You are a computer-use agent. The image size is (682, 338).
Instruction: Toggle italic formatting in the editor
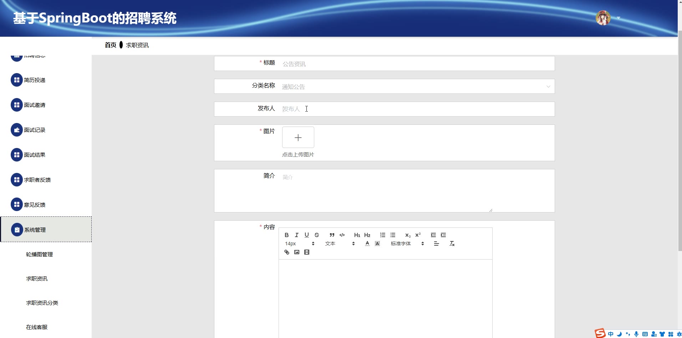(x=296, y=235)
